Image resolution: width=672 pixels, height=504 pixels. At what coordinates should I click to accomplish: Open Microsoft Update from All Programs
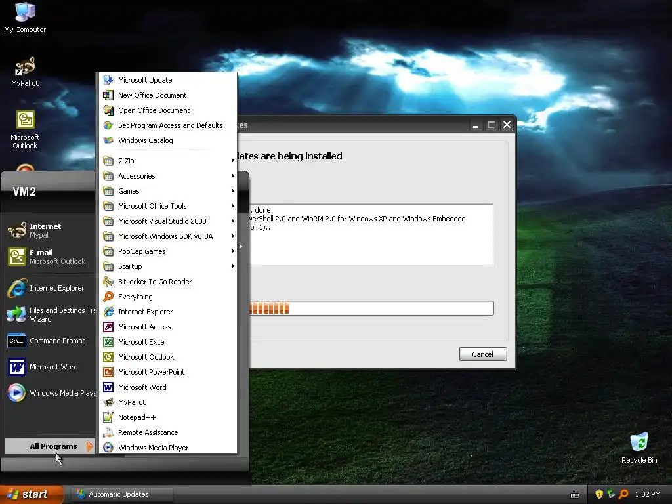[167, 80]
